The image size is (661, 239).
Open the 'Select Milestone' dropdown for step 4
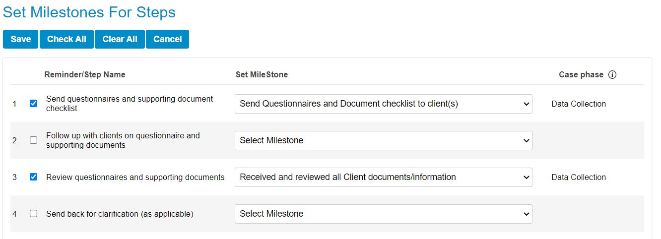click(x=384, y=214)
